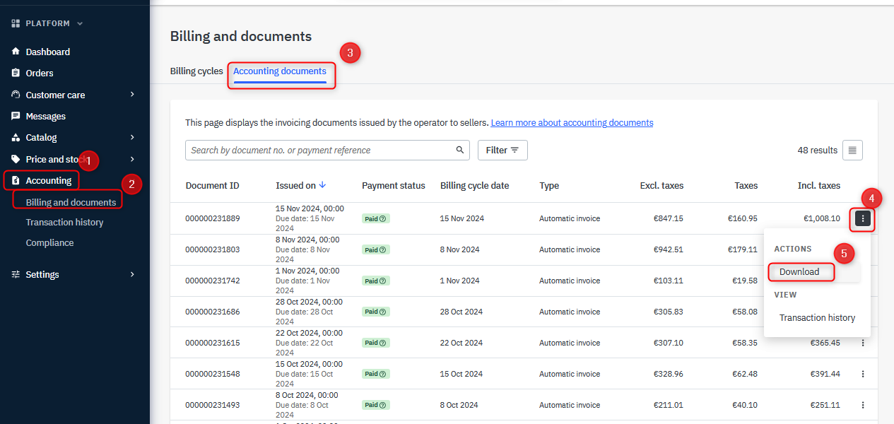
Task: Open Transaction history in the sidebar
Action: [64, 223]
